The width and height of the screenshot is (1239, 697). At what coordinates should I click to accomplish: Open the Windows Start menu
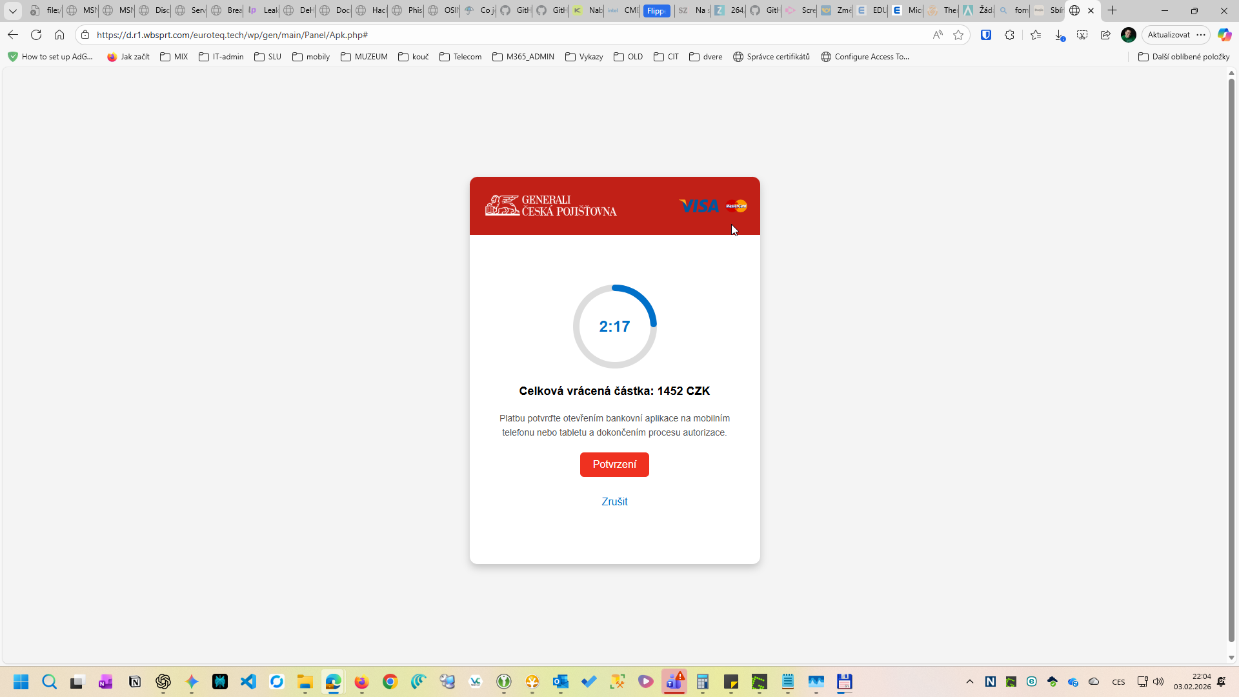(x=21, y=682)
